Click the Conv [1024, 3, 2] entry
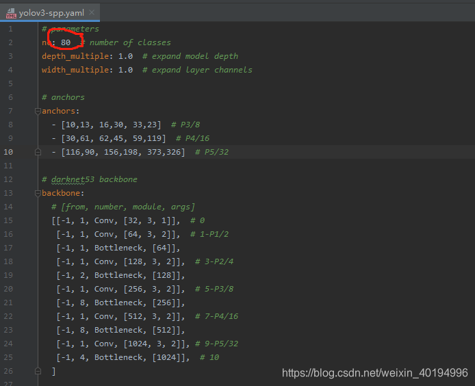Screen dimensions: 475x386 pos(123,344)
